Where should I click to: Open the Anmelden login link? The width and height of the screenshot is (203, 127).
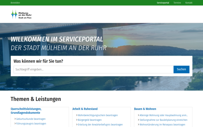(x=15, y=3)
